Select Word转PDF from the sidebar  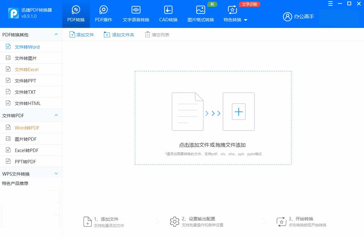(x=27, y=128)
